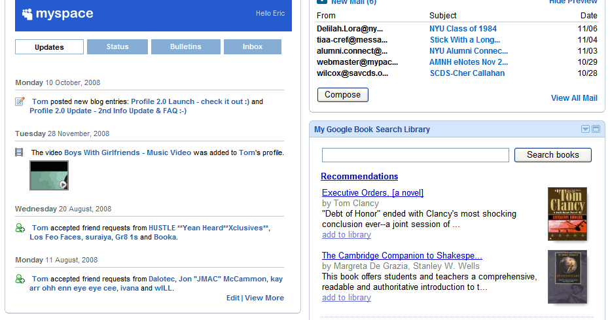Select sender wilcox@savcds.o... in mail list
The width and height of the screenshot is (610, 320).
[x=352, y=73]
